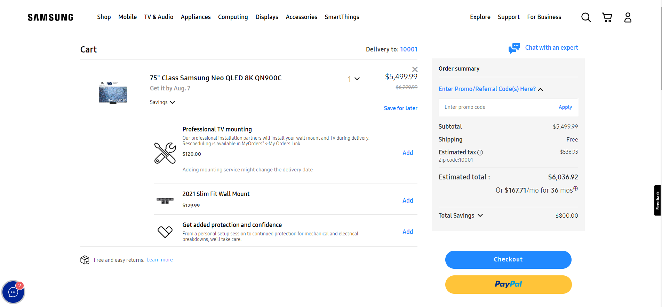Open the Accessories menu

coord(302,17)
